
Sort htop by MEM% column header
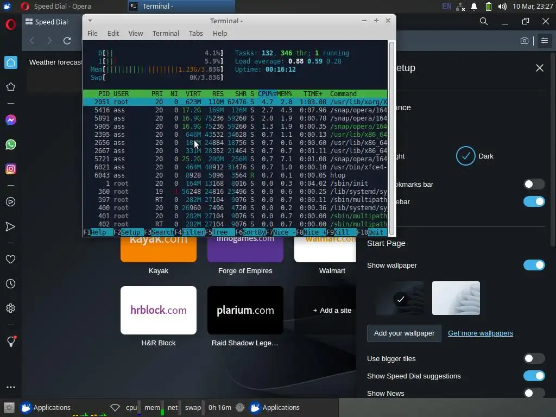click(x=285, y=93)
